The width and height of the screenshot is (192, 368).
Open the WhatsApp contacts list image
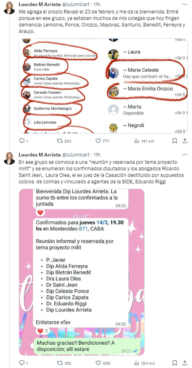coord(103,86)
